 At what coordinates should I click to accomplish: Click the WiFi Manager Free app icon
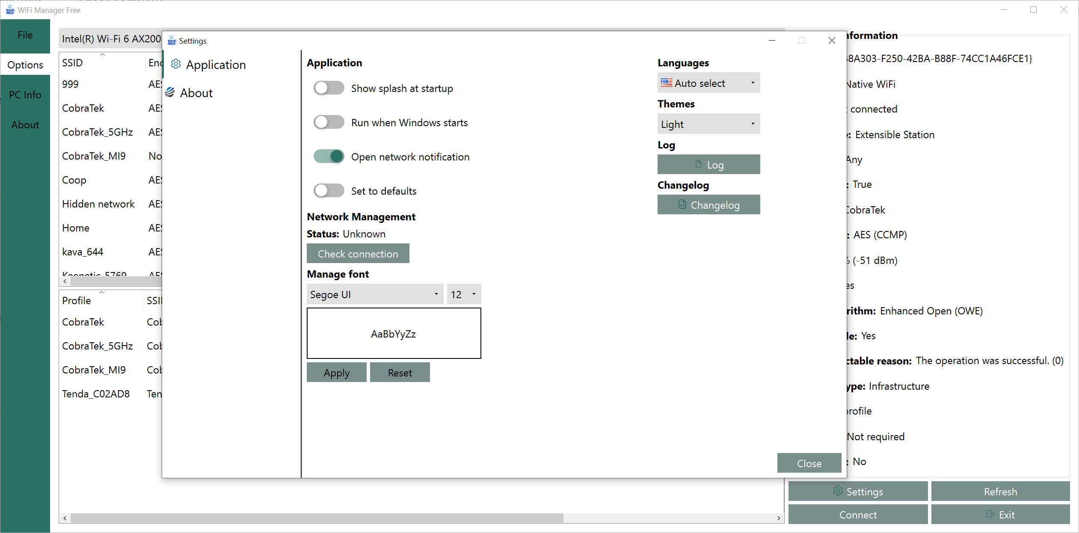(10, 10)
